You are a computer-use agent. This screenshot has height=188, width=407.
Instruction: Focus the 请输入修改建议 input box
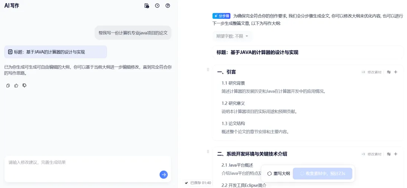pyautogui.click(x=88, y=169)
